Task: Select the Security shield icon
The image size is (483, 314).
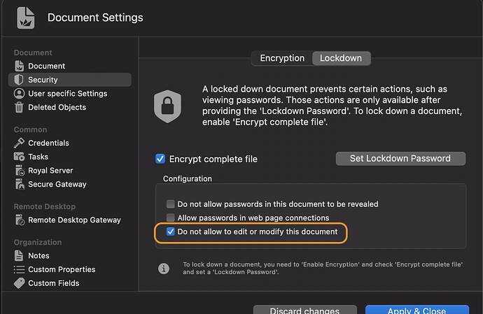Action: (19, 80)
